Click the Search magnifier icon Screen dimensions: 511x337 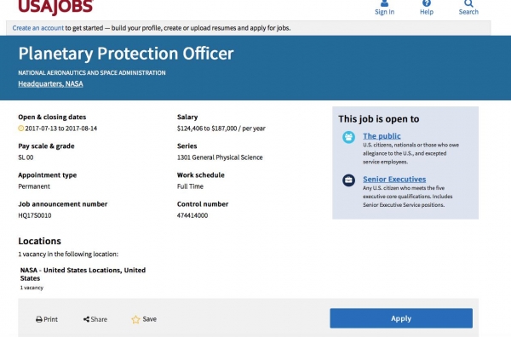coord(468,3)
